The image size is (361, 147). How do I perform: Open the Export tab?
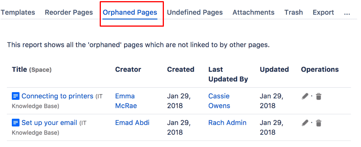tap(323, 13)
